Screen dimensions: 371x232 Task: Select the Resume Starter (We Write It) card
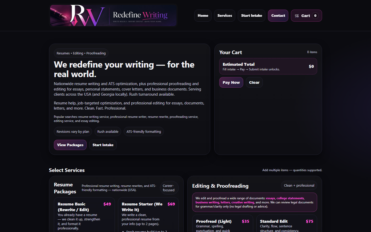point(148,215)
